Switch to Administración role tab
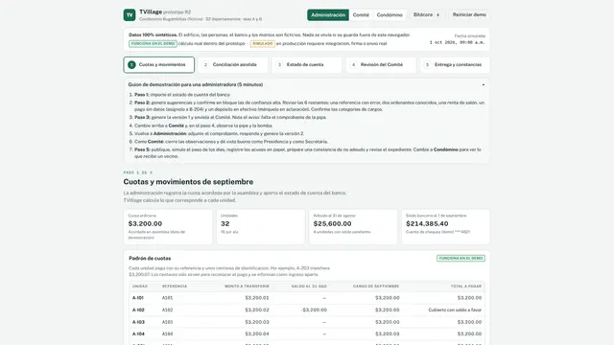 coord(328,15)
